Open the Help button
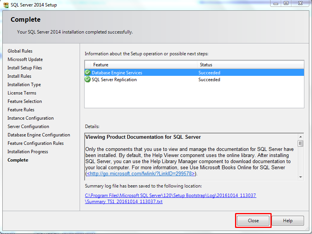 (288, 220)
